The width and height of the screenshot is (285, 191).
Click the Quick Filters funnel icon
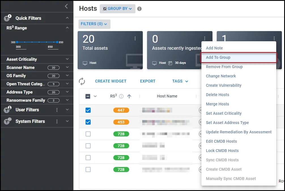tap(8, 18)
